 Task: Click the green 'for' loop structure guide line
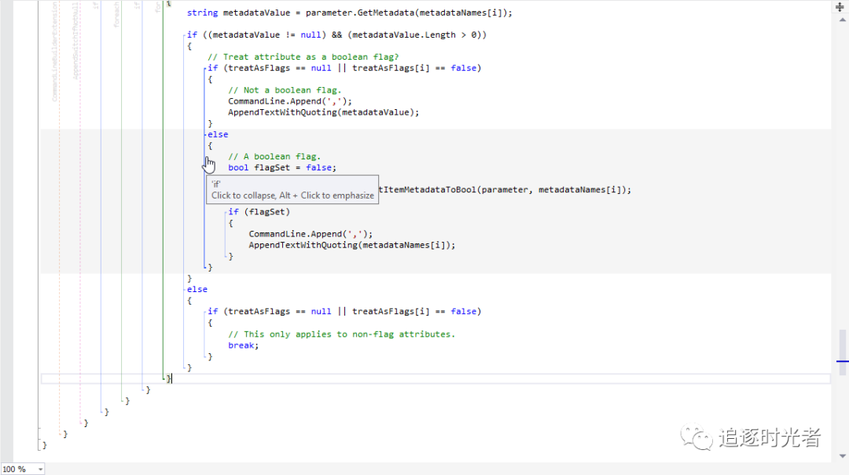[163, 189]
